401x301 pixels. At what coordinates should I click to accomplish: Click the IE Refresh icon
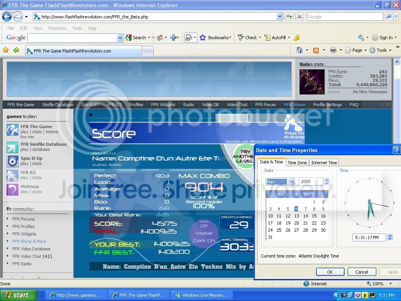pyautogui.click(x=289, y=16)
